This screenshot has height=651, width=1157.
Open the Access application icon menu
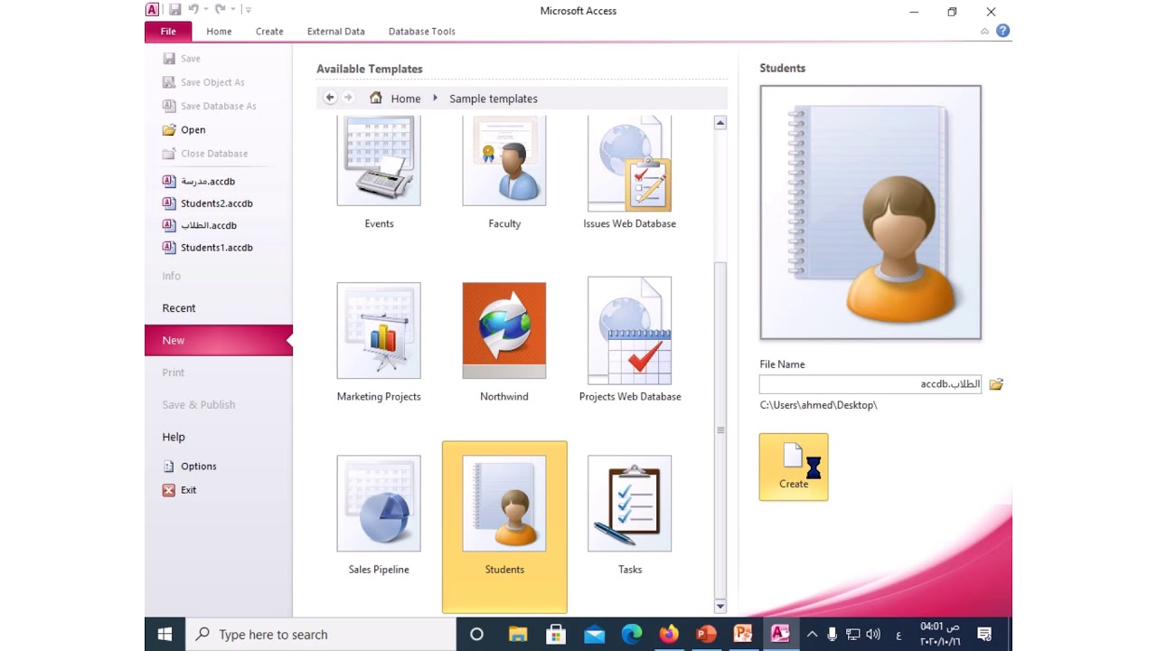click(x=153, y=10)
